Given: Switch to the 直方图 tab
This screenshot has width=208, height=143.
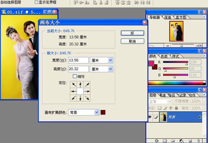Looking at the screenshot, I should click(181, 17).
